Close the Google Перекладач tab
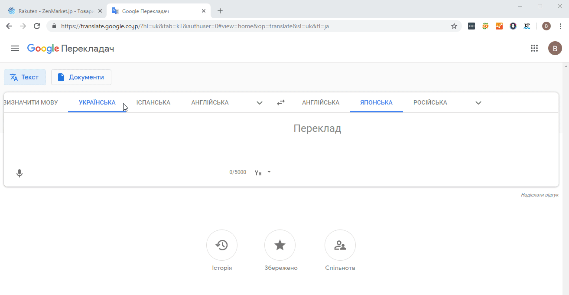 point(204,11)
